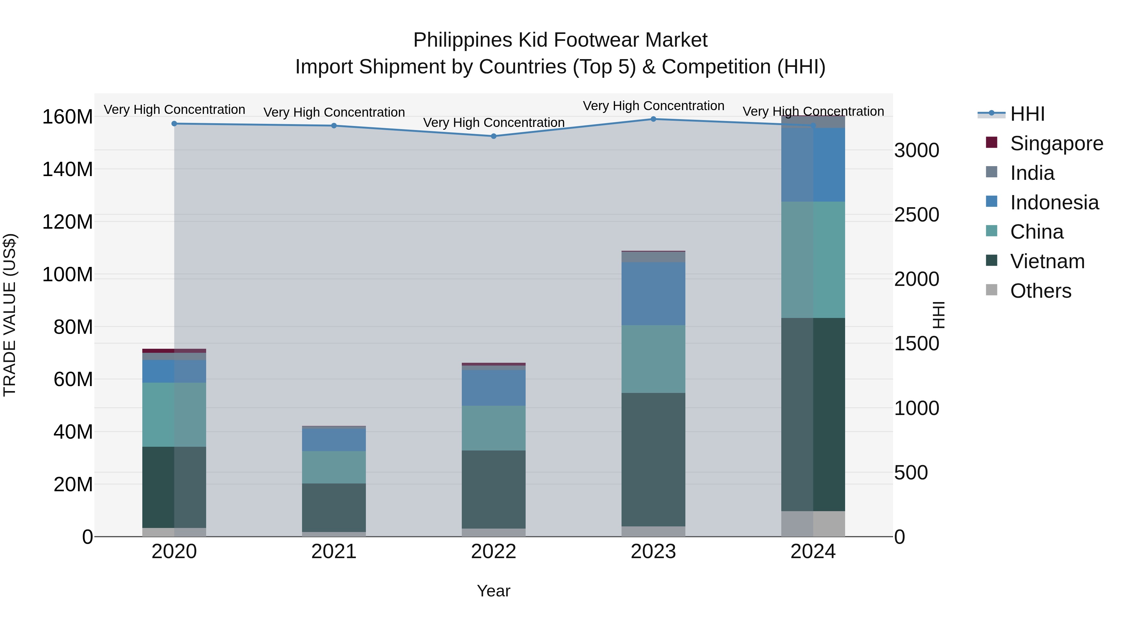Screen dimensions: 1121x630
Task: Click the India gray-blue legend swatch
Action: 991,172
